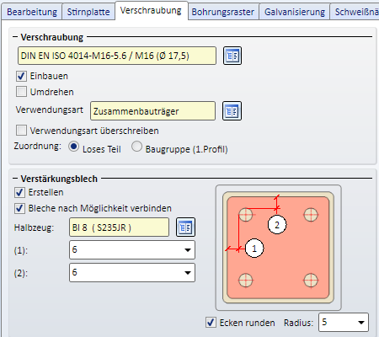Open the (1) distance dropdown

tap(188, 249)
